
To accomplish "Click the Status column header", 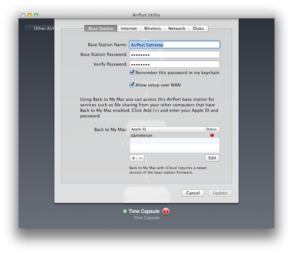I will coord(212,129).
